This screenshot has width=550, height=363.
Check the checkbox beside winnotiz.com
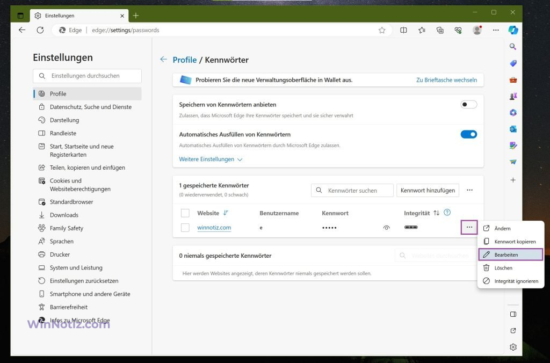(185, 228)
